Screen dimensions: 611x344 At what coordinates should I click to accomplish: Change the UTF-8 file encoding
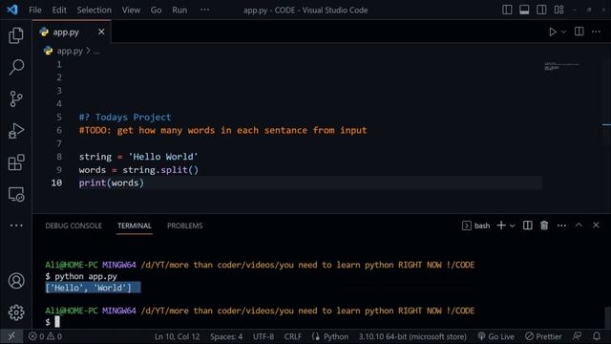pos(263,336)
